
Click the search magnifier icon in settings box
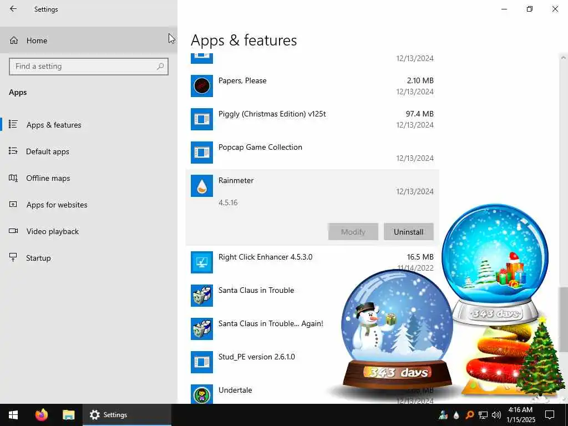coord(160,67)
